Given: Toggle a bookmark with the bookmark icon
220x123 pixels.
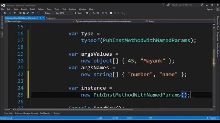Looking at the screenshot, I should (x=111, y=13).
